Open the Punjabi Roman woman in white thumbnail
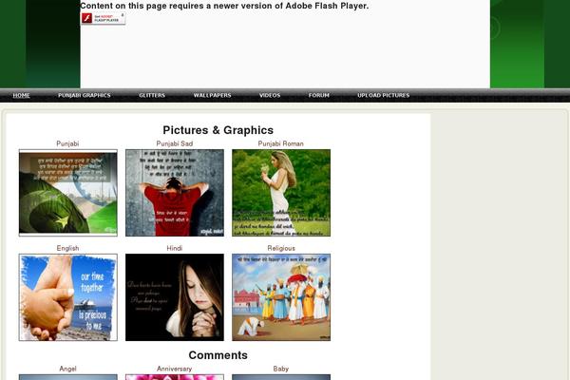570x380 pixels. [281, 193]
